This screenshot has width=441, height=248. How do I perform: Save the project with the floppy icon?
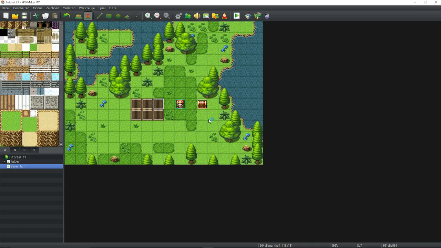[x=24, y=16]
